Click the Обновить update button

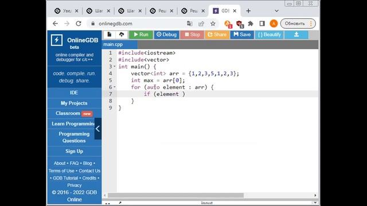click(298, 23)
